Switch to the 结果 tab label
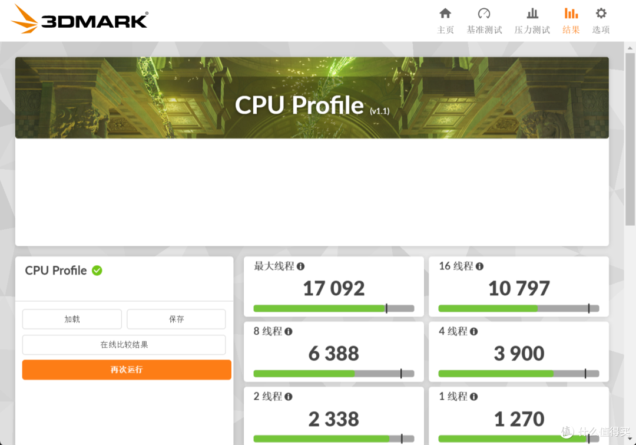This screenshot has width=636, height=445. pos(571,29)
